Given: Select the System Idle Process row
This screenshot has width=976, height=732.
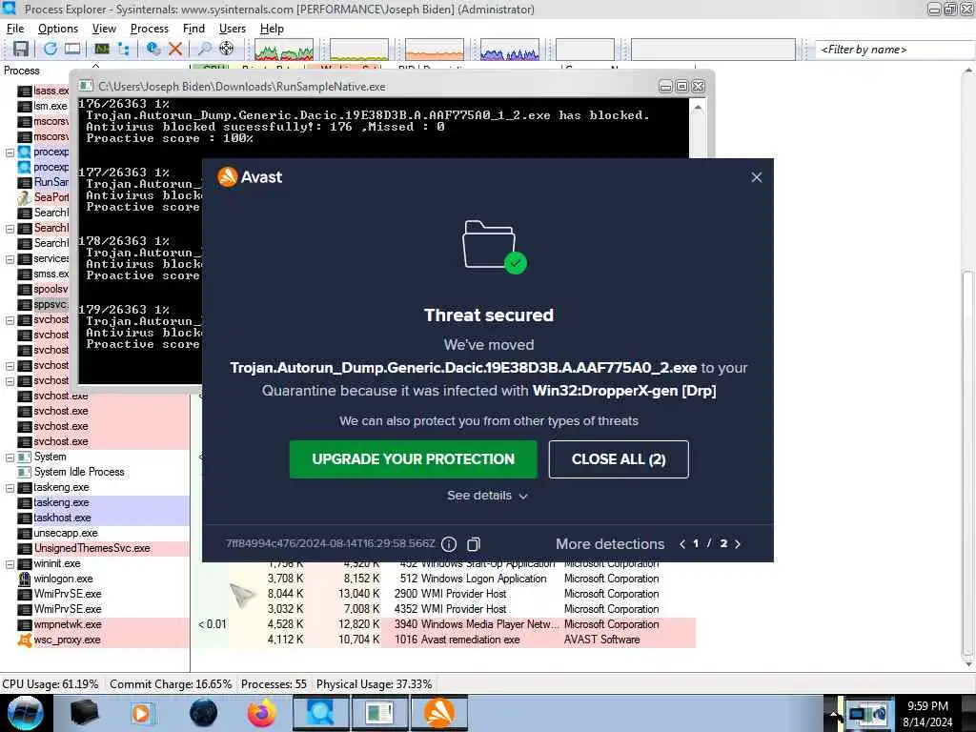Looking at the screenshot, I should [x=79, y=472].
